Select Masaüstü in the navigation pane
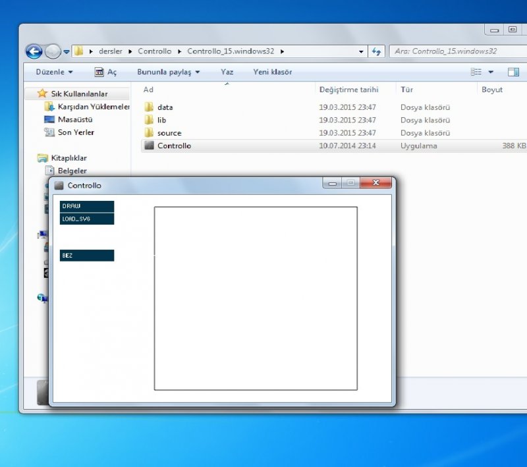This screenshot has width=527, height=467. [74, 119]
